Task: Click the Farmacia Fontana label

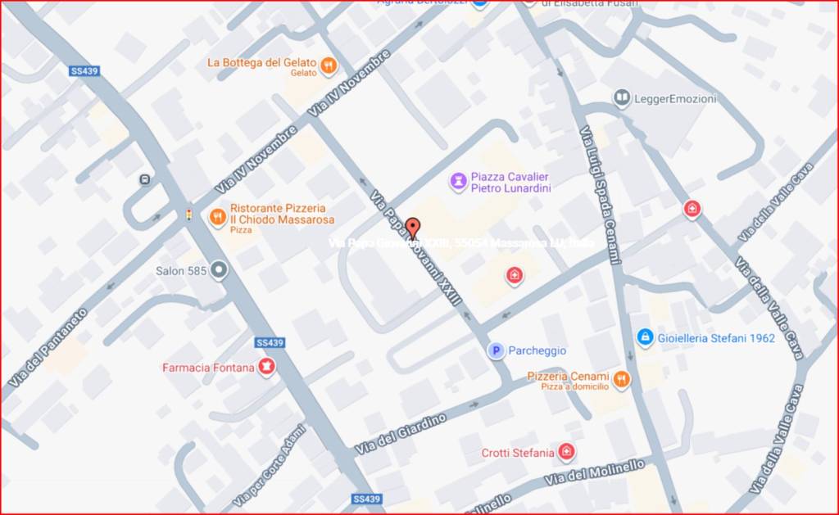Action: [x=208, y=368]
